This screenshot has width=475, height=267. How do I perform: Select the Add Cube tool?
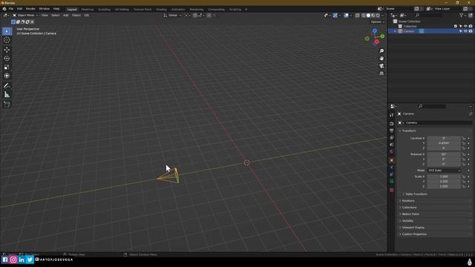(7, 105)
